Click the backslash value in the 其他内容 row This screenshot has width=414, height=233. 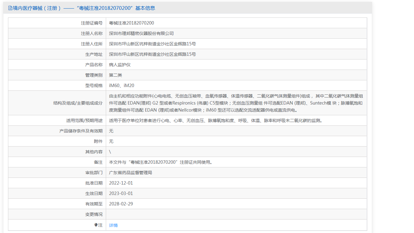coord(110,152)
